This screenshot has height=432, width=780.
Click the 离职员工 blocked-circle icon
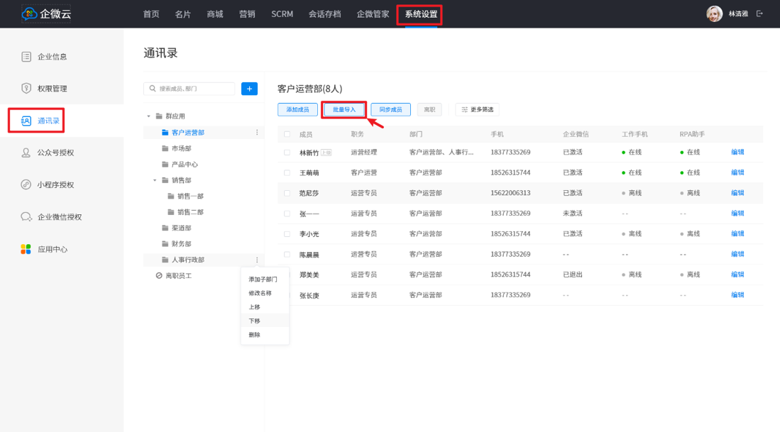159,275
